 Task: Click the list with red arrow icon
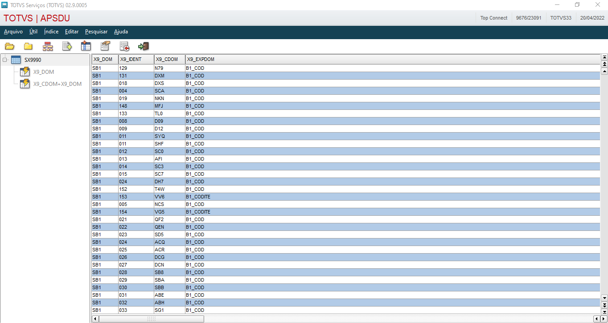tap(124, 46)
